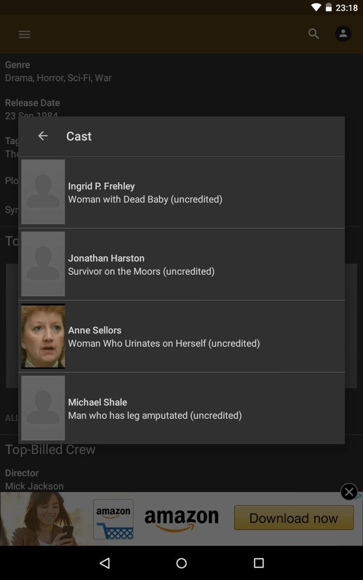Tap Michael Shale placeholder avatar
This screenshot has width=363, height=580.
(43, 408)
